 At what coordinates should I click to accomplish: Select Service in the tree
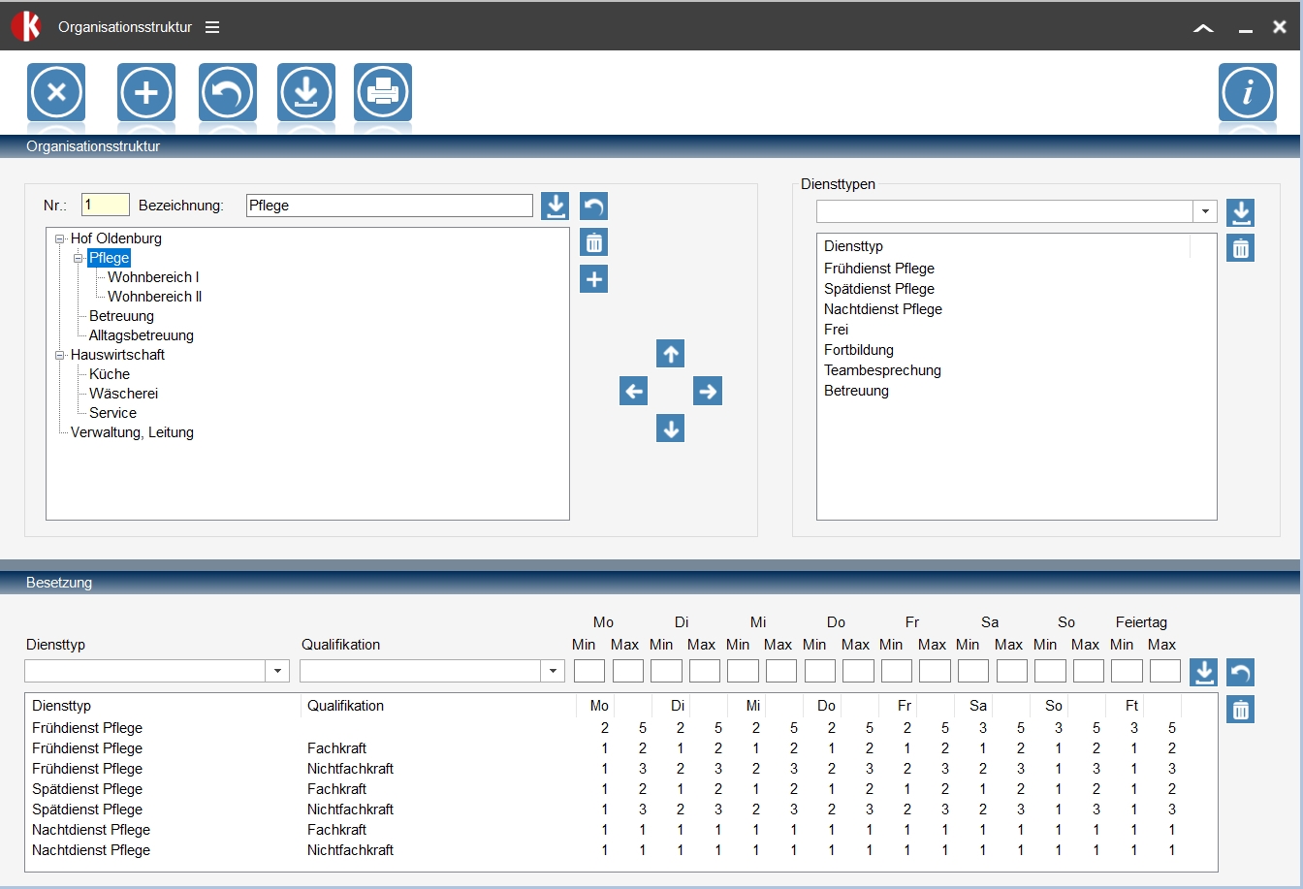112,413
